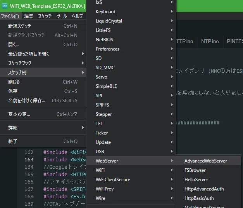The height and width of the screenshot is (208, 243).
Task: Expand the WiFiClientSecure examples submenu
Action: click(x=131, y=179)
